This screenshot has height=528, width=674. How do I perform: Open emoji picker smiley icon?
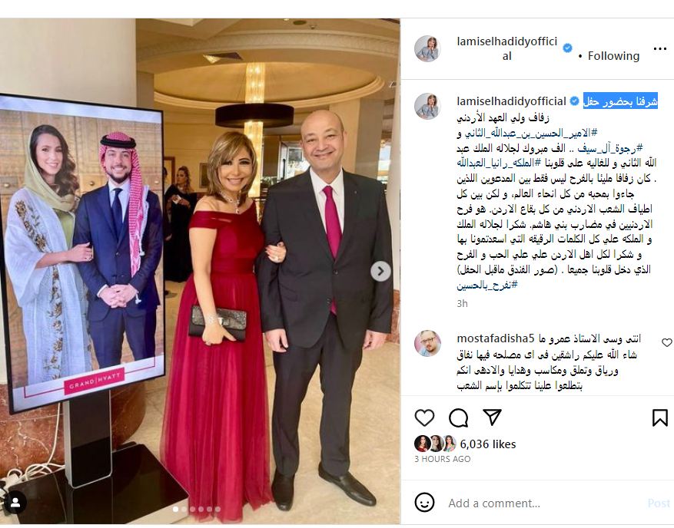[424, 503]
